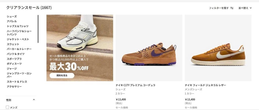Choose the スウェット category link

coord(13,44)
